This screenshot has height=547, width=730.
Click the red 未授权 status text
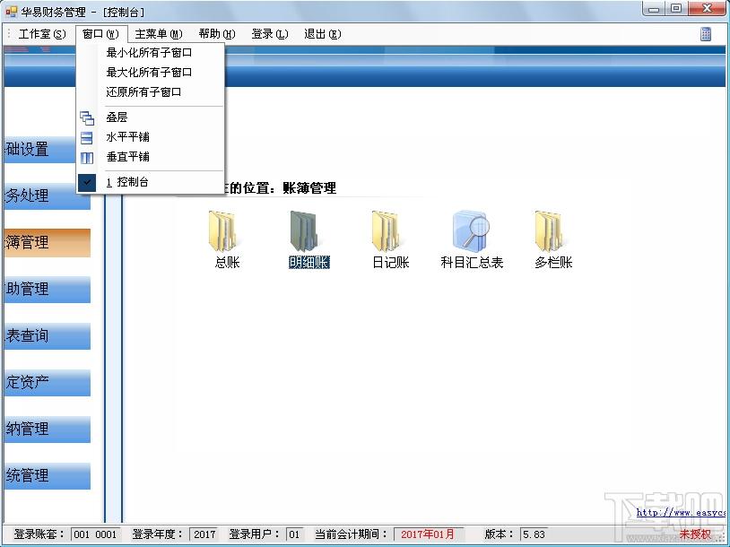coord(696,534)
